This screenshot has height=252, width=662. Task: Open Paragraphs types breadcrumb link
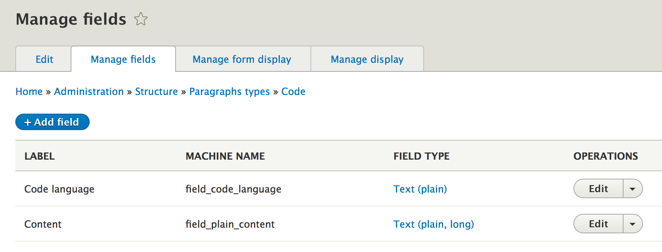tap(229, 92)
